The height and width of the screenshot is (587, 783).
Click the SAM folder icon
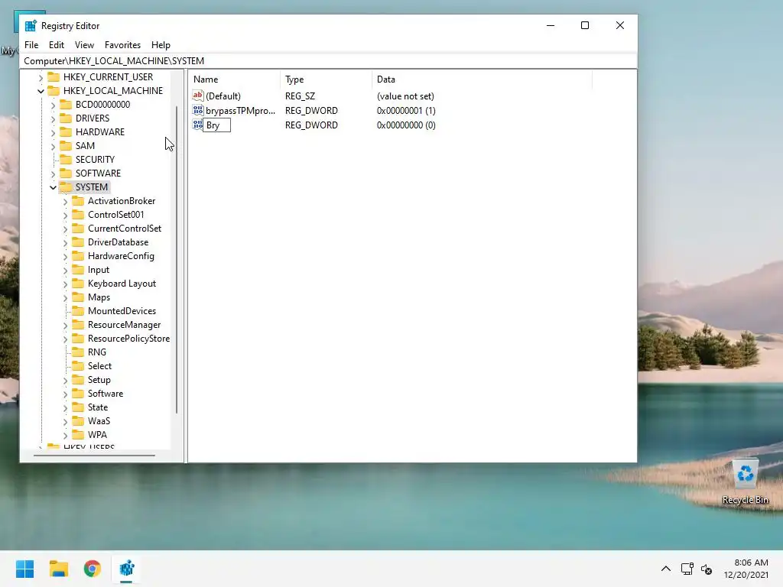(66, 146)
